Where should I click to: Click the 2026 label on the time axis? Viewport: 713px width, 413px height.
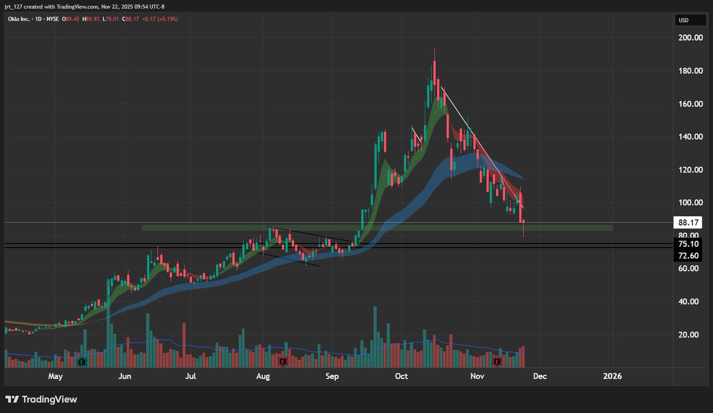[x=613, y=376]
